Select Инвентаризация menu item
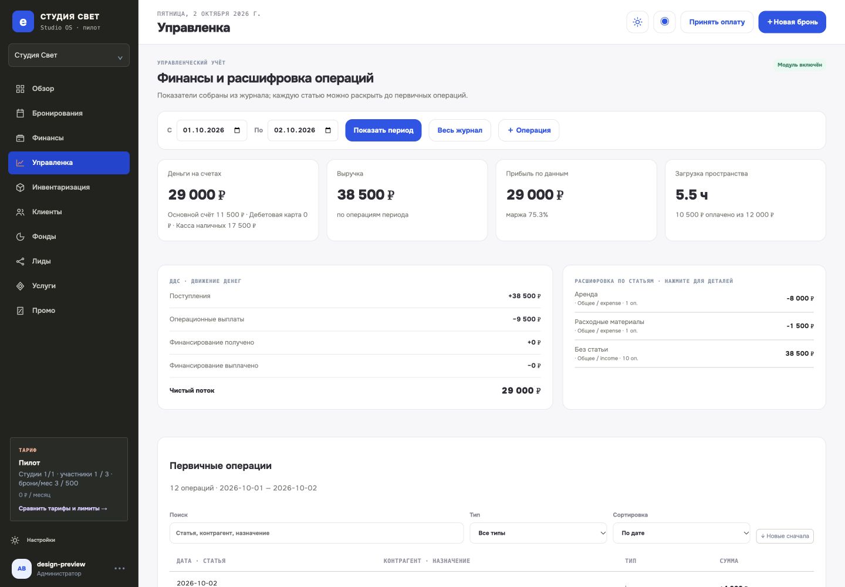845x587 pixels. [69, 187]
